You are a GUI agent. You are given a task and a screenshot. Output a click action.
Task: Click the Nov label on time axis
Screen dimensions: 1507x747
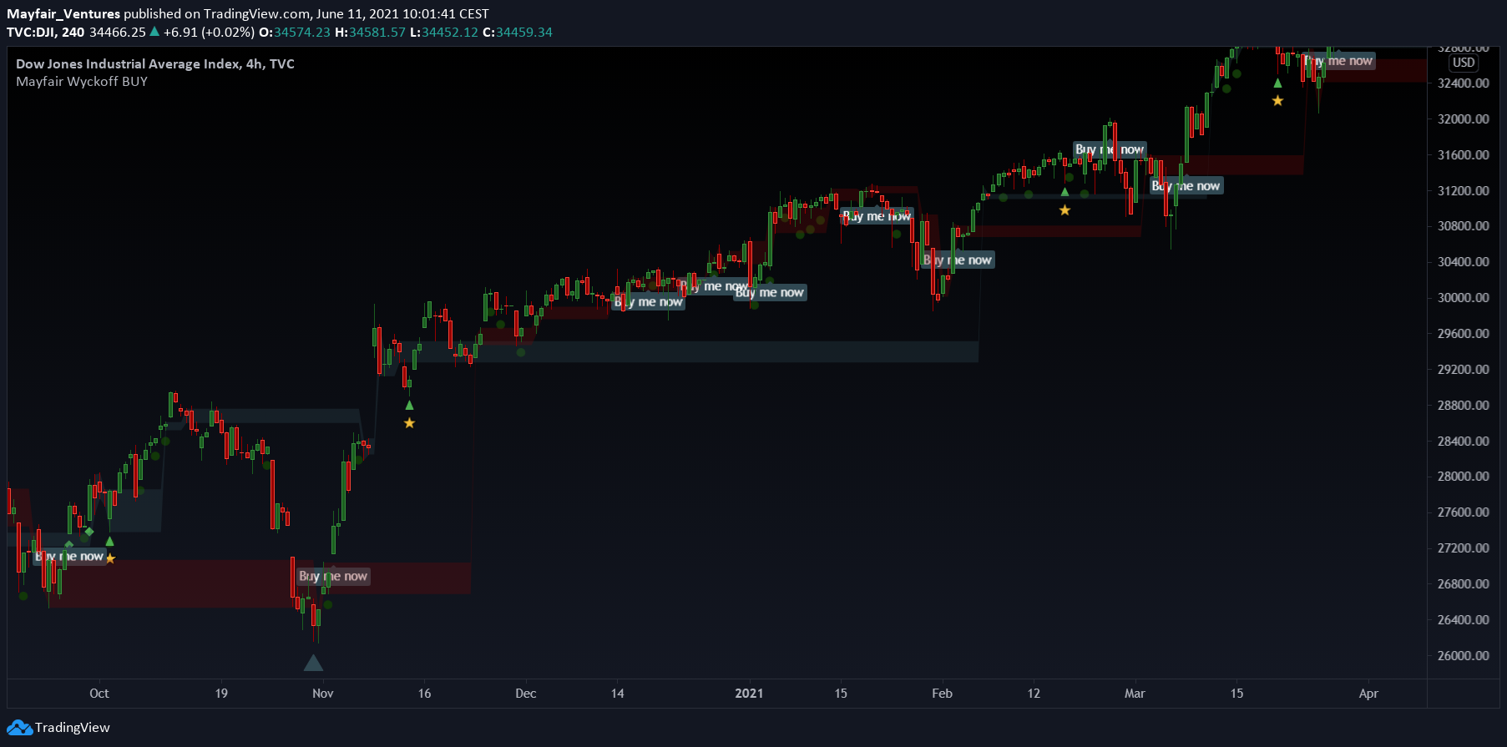click(x=323, y=693)
